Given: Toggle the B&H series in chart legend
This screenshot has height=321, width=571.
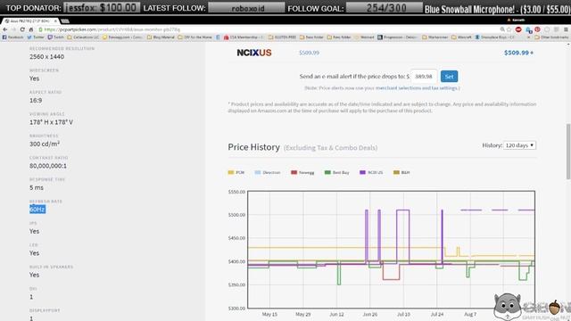Looking at the screenshot, I should [x=401, y=172].
